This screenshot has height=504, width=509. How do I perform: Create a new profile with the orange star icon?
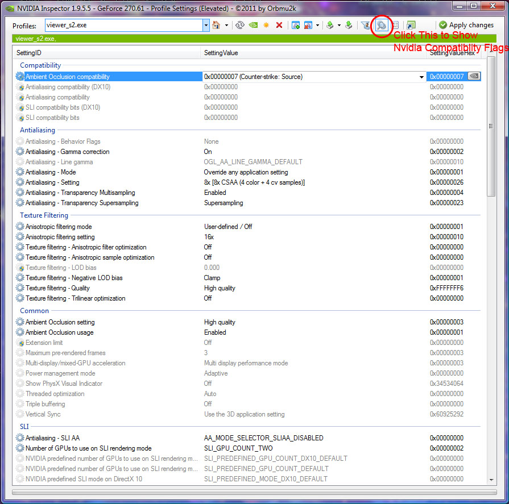point(266,25)
